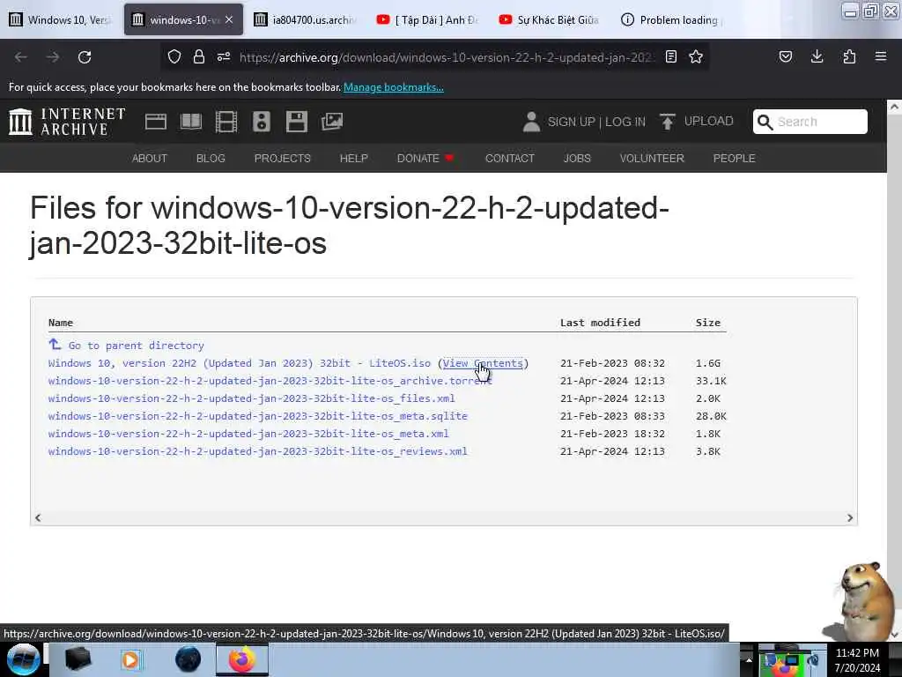Open the Software floppy disk icon
The height and width of the screenshot is (677, 902).
pyautogui.click(x=297, y=122)
